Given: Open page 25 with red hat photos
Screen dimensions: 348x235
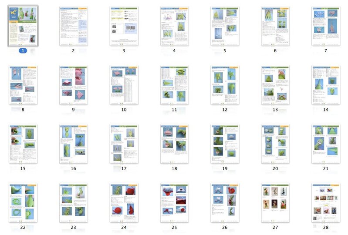Looking at the screenshot, I should (174, 203).
